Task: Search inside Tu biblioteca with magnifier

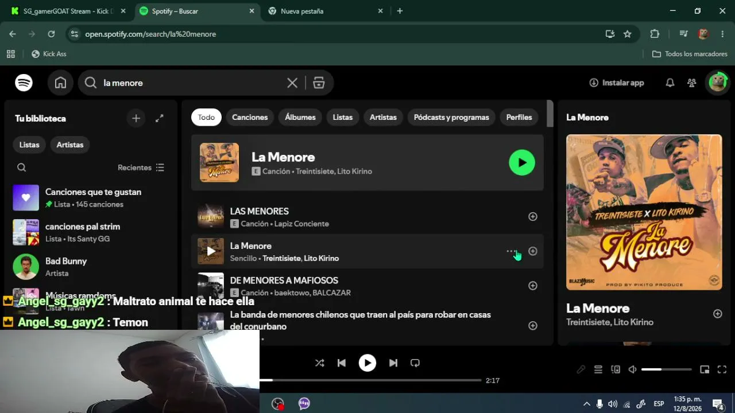Action: (x=21, y=167)
